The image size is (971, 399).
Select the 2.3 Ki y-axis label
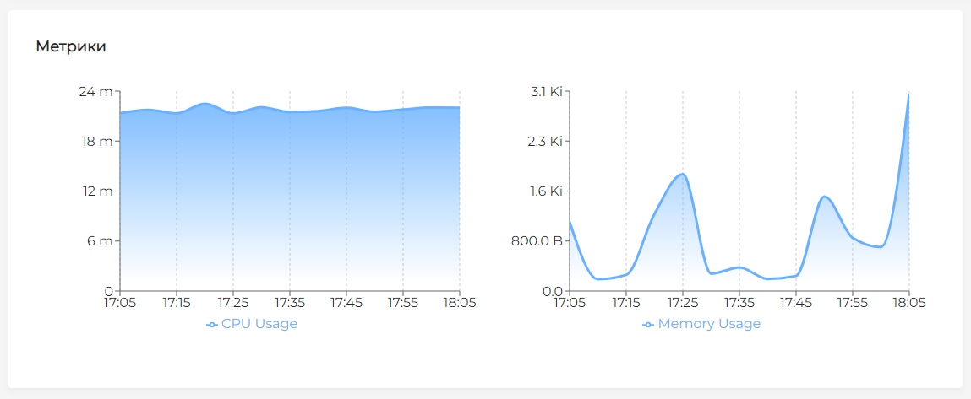(544, 141)
